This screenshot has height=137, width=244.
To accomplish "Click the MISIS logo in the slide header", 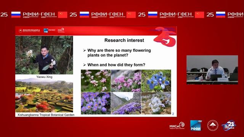I will [x=61, y=30].
